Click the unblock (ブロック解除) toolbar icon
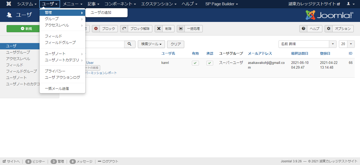The image size is (360, 165). point(124,29)
